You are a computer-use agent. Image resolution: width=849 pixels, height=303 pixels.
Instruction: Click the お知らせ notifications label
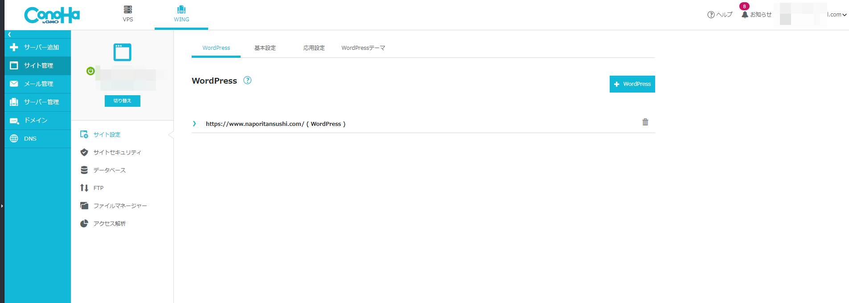click(x=761, y=15)
